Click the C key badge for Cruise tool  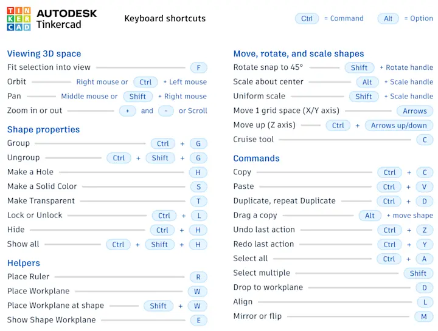pyautogui.click(x=425, y=140)
